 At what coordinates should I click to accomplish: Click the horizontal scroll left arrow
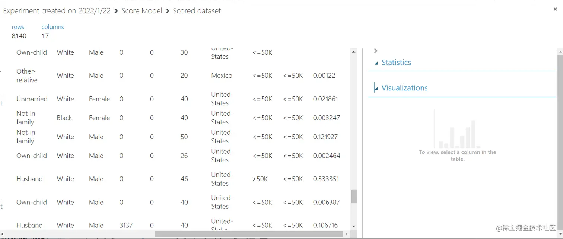(3, 234)
